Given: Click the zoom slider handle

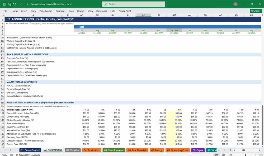Looking at the screenshot, I should pos(246,155).
